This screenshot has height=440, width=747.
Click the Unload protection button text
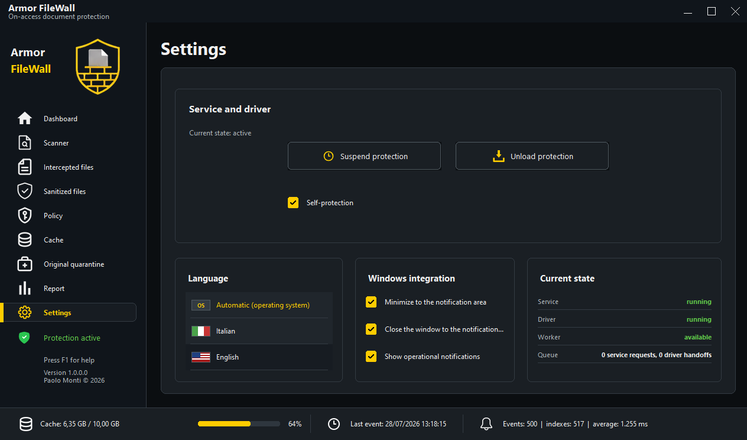[x=542, y=157]
